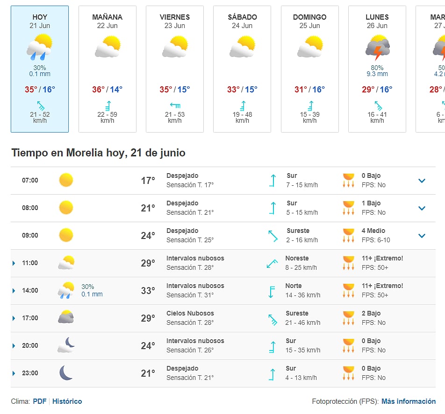Screen dimensions: 445x414
Task: Click the overcast cloud icon at 17:00
Action: click(66, 318)
